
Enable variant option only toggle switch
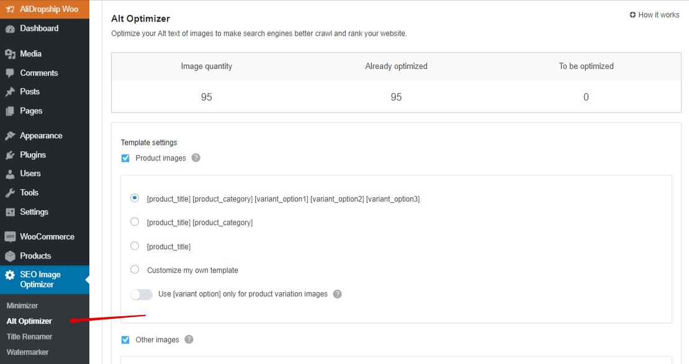pos(142,295)
